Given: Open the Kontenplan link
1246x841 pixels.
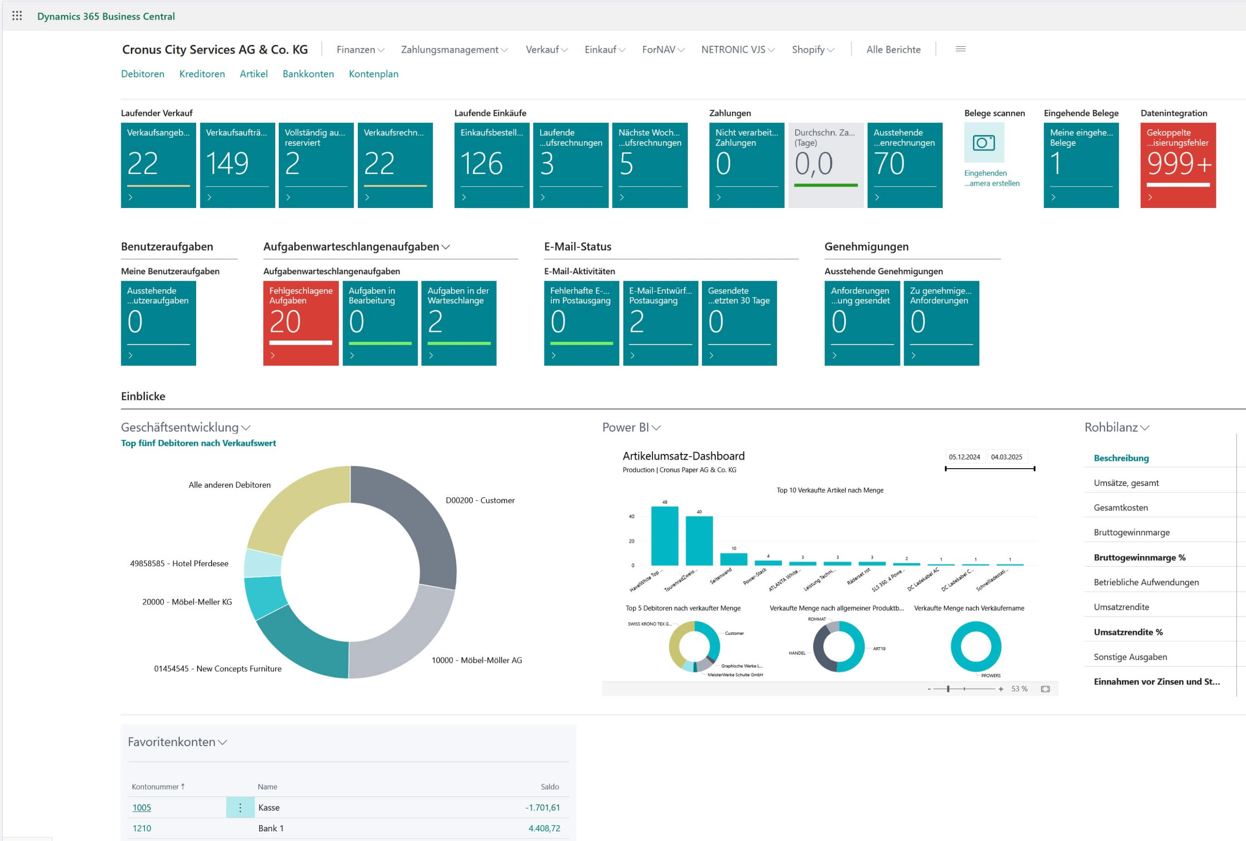Looking at the screenshot, I should [x=374, y=74].
